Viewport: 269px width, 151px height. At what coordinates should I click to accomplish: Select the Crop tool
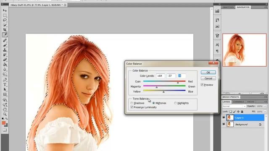pyautogui.click(x=5, y=30)
